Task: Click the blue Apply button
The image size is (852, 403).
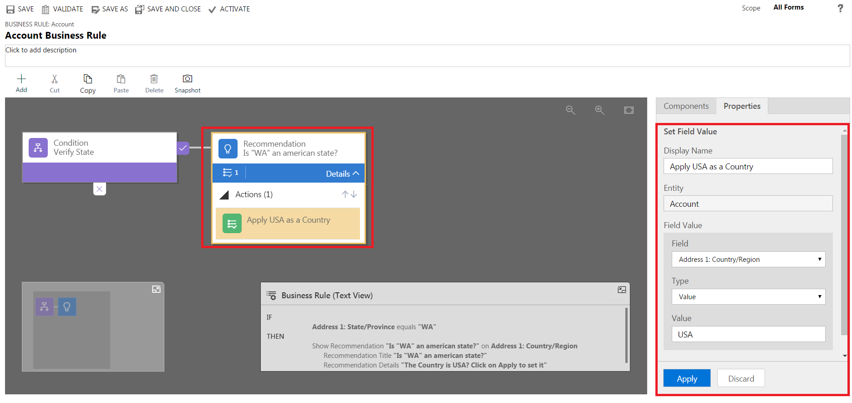Action: point(687,378)
